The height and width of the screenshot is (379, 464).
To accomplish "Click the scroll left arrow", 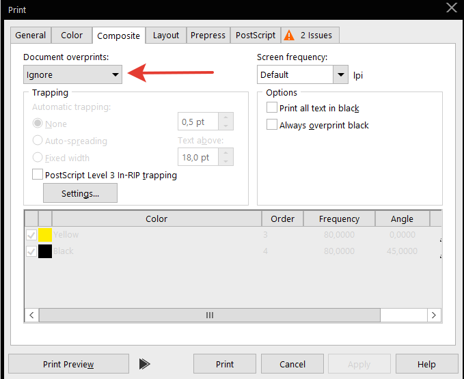I will [x=31, y=315].
